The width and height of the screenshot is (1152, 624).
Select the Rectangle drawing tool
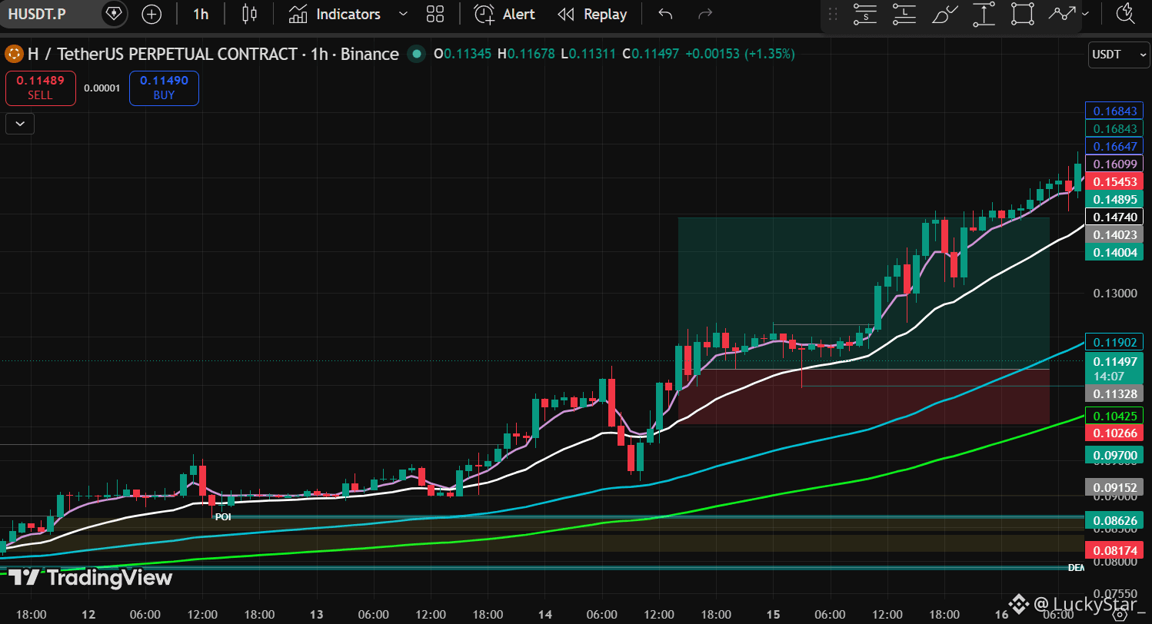pos(1022,14)
